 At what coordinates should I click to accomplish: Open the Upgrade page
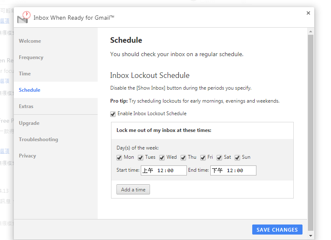tap(29, 123)
